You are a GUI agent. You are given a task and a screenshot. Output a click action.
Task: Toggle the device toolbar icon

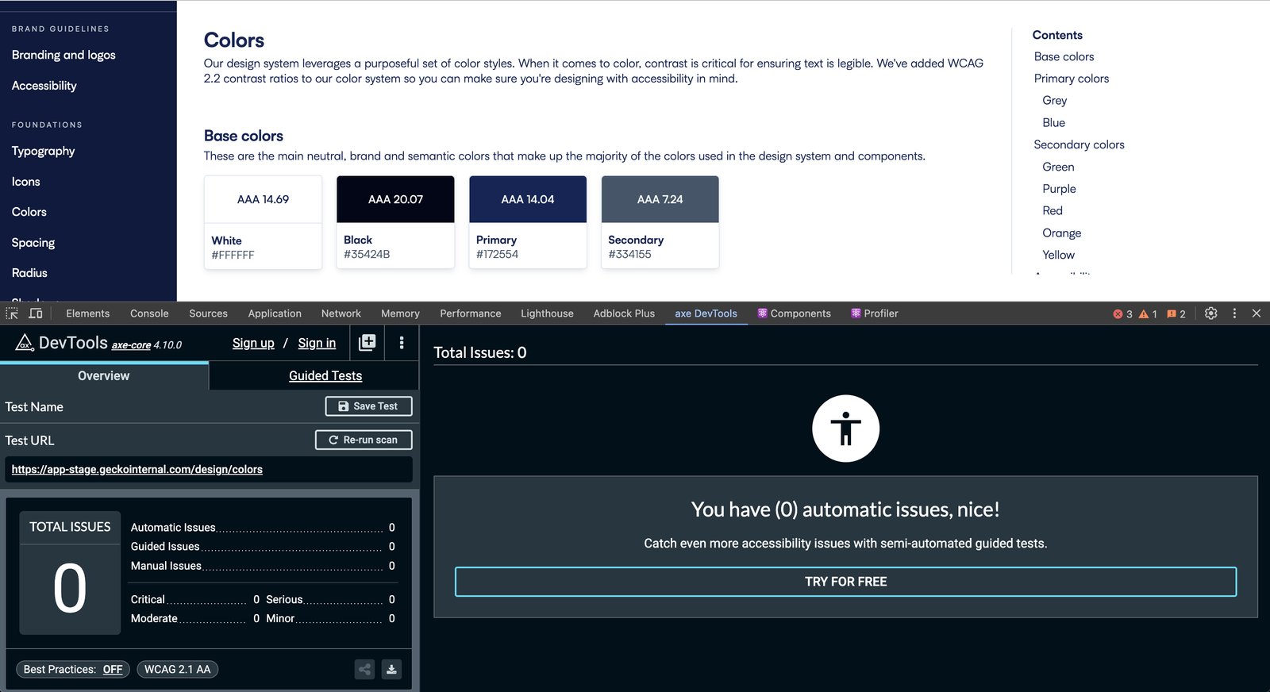[x=36, y=313]
